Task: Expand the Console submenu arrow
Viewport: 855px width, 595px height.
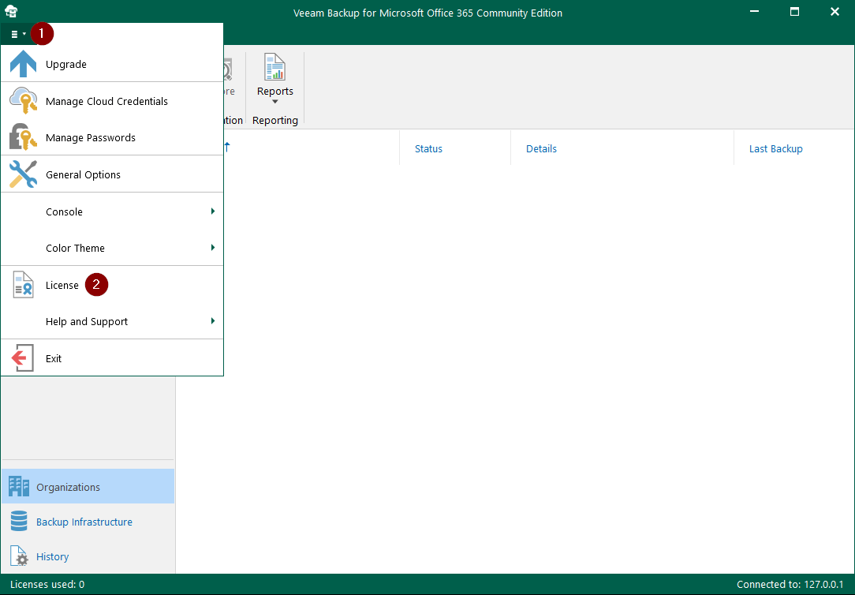Action: 213,211
